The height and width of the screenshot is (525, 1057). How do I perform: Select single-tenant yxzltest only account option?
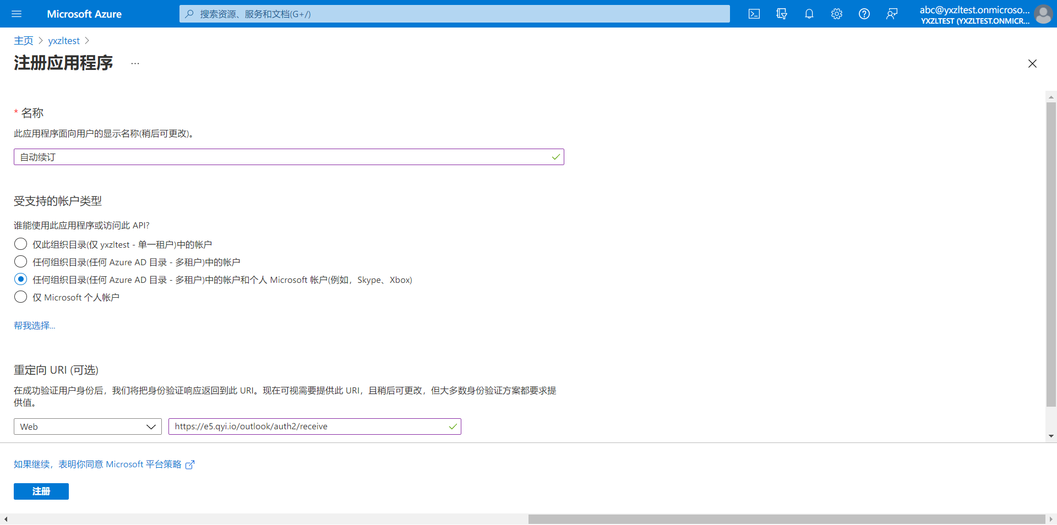click(21, 244)
